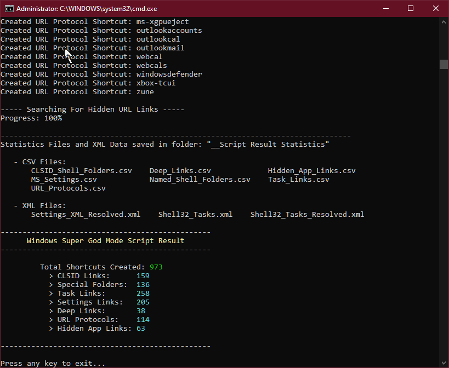Click the Shell32_Tasks.xml file name

pos(195,215)
